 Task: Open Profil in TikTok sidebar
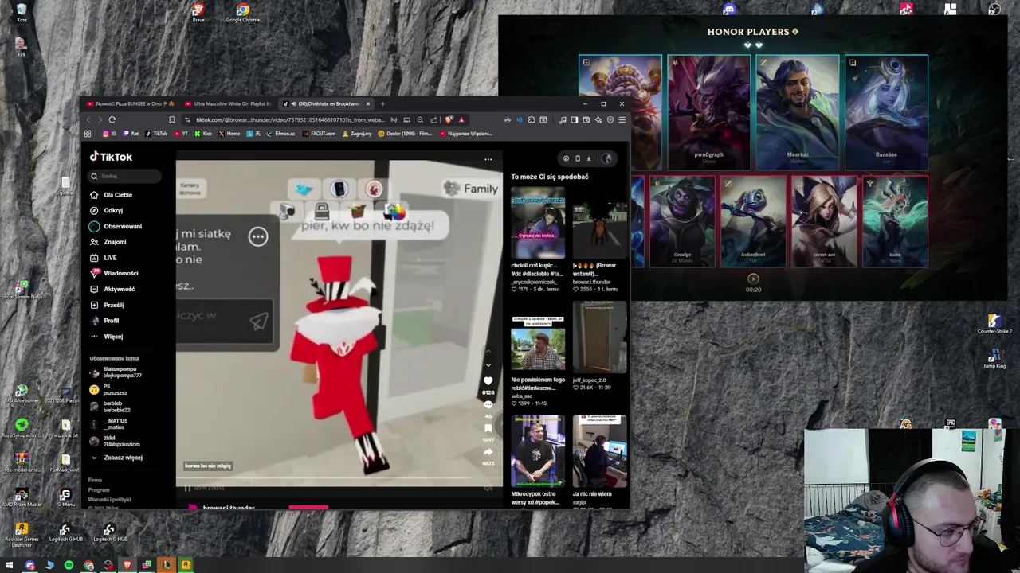(x=105, y=321)
